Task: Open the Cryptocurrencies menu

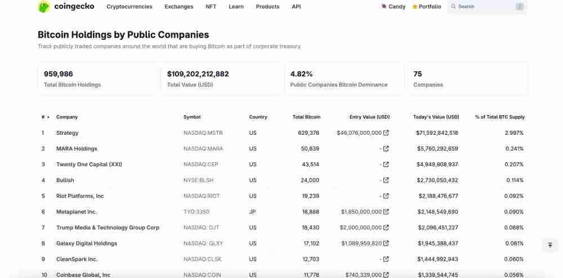Action: pyautogui.click(x=129, y=7)
